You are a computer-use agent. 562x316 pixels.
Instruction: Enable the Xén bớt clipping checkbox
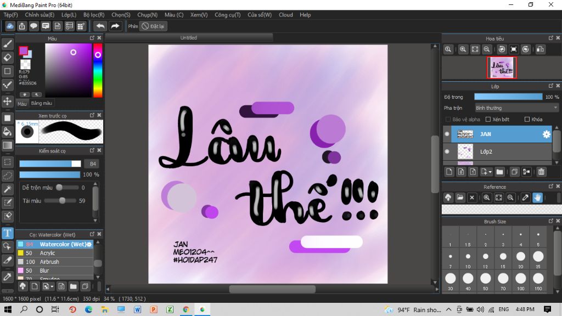[x=488, y=119]
